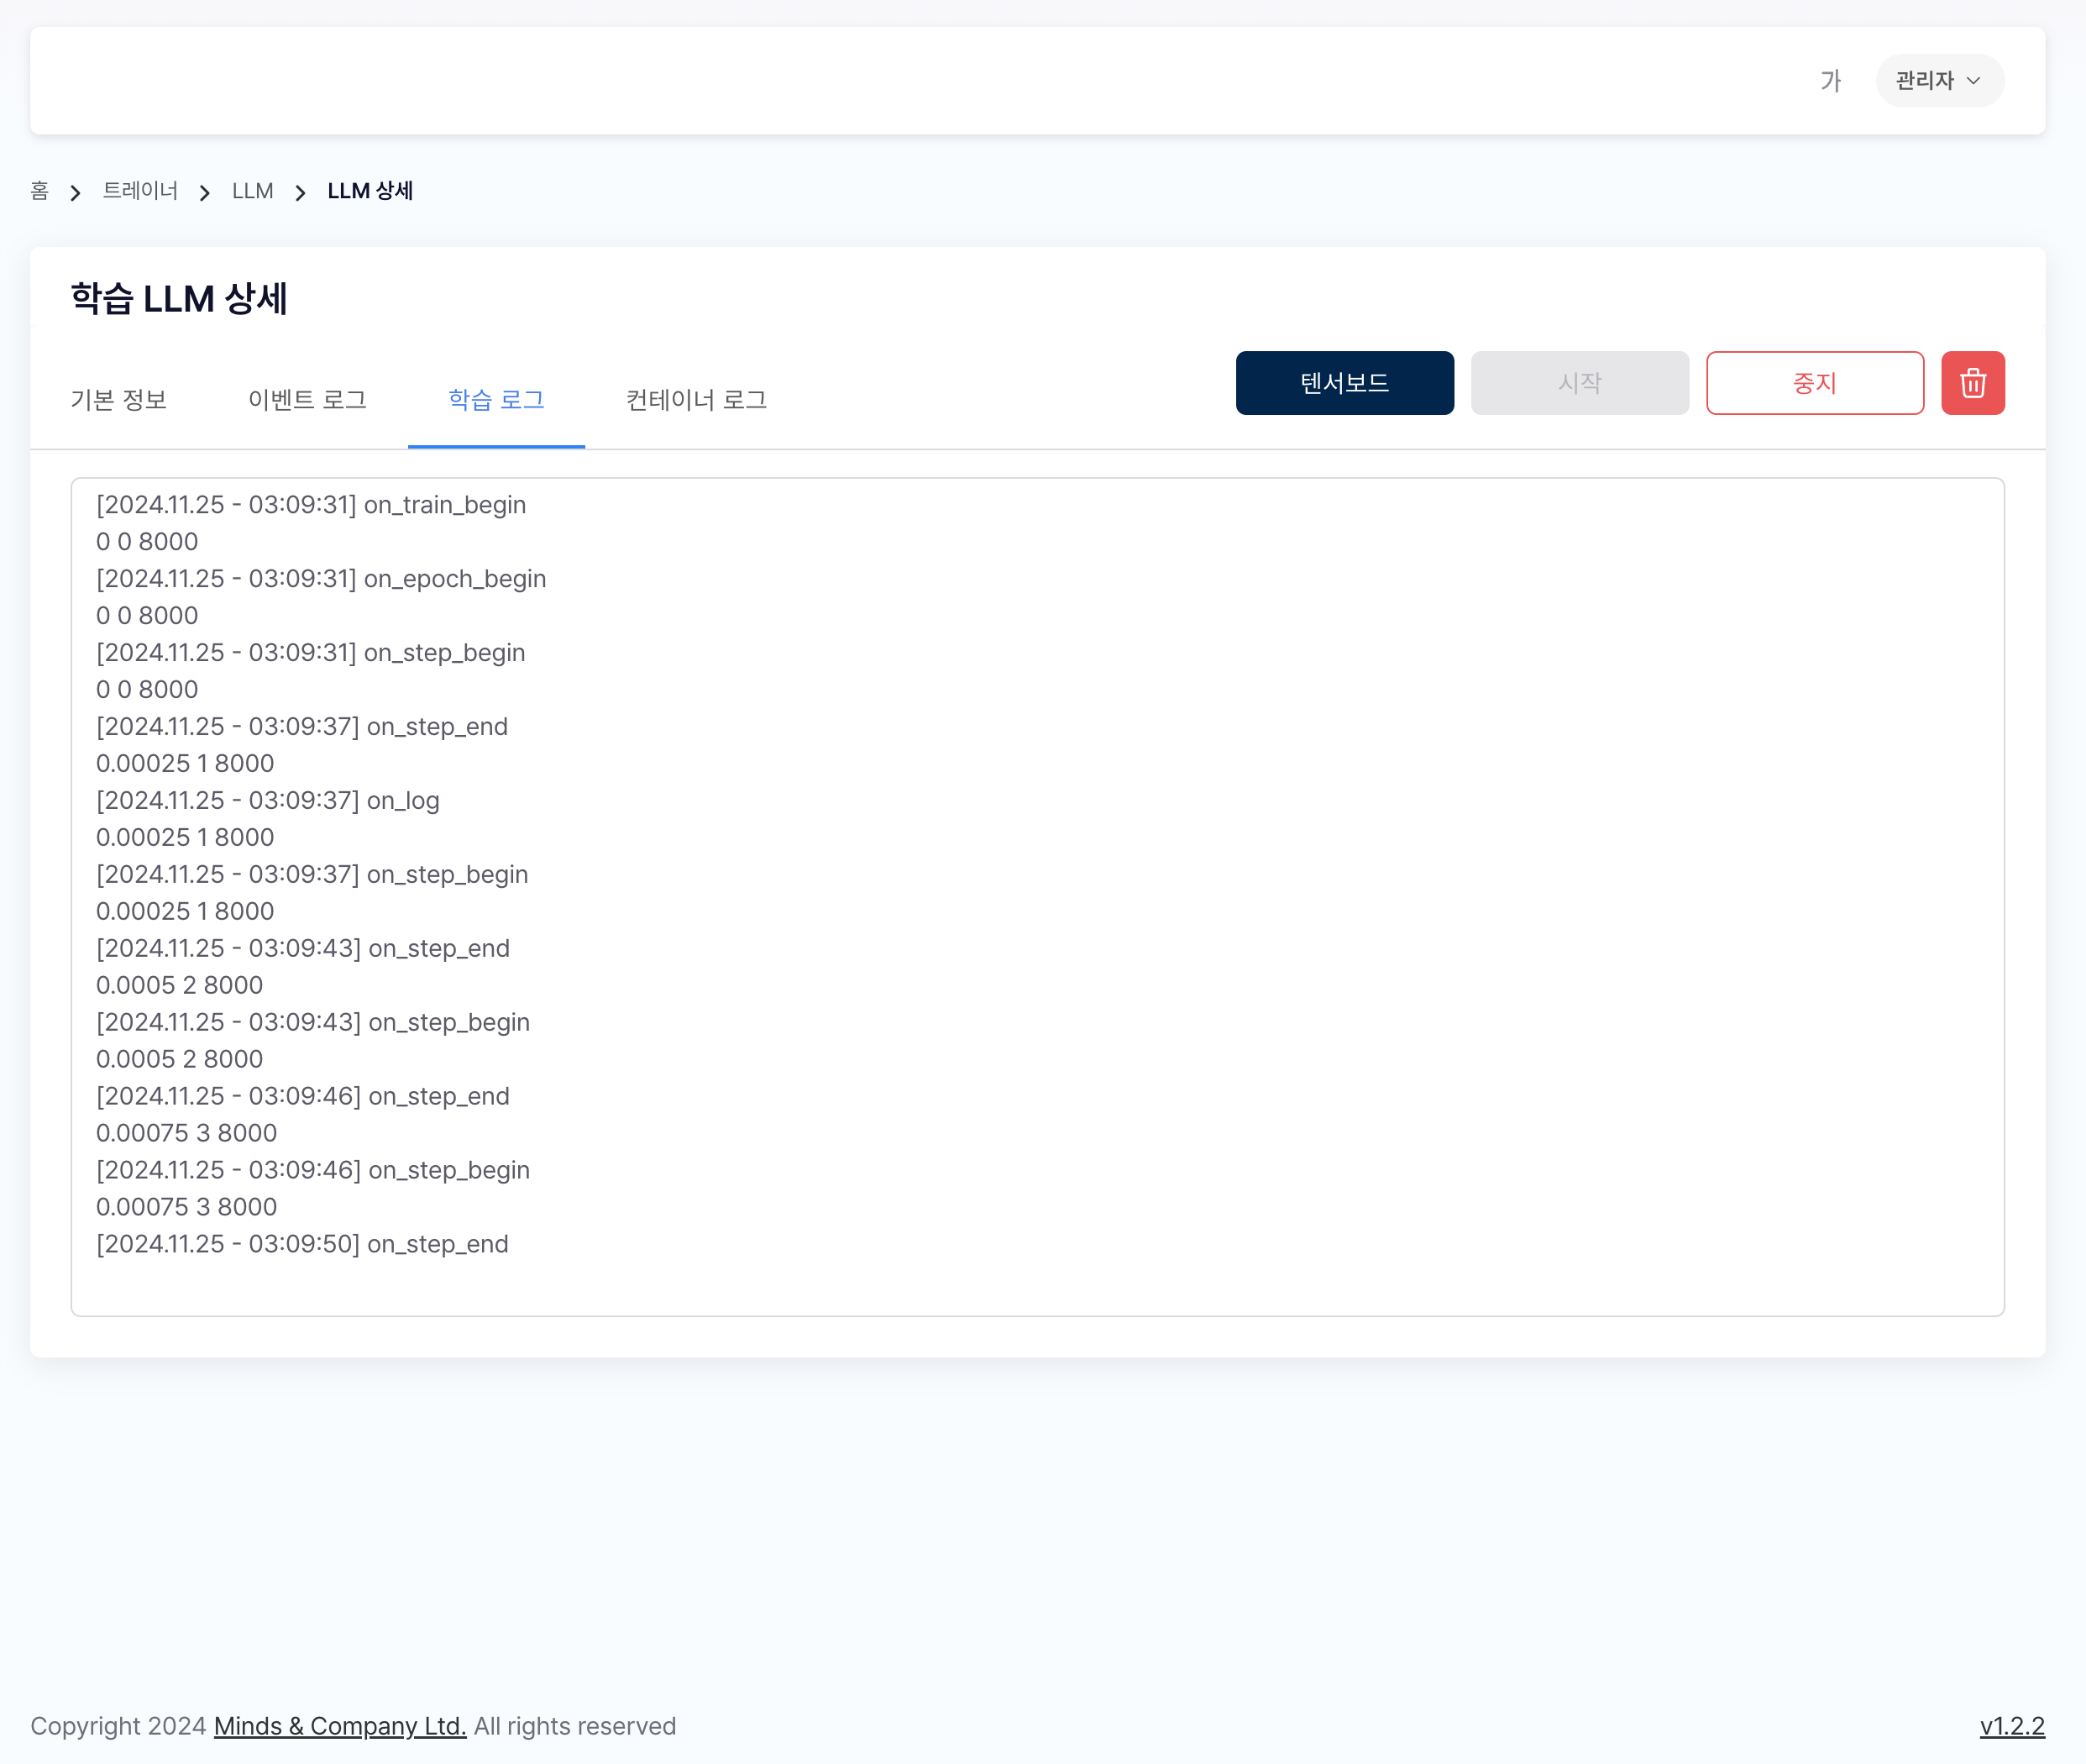Navigate to 트레이너 breadcrumb link

(140, 191)
